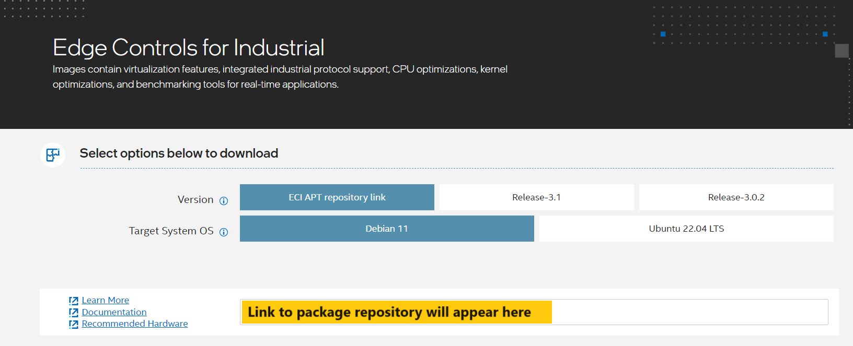The width and height of the screenshot is (853, 346).
Task: Click the Version label text
Action: click(195, 200)
